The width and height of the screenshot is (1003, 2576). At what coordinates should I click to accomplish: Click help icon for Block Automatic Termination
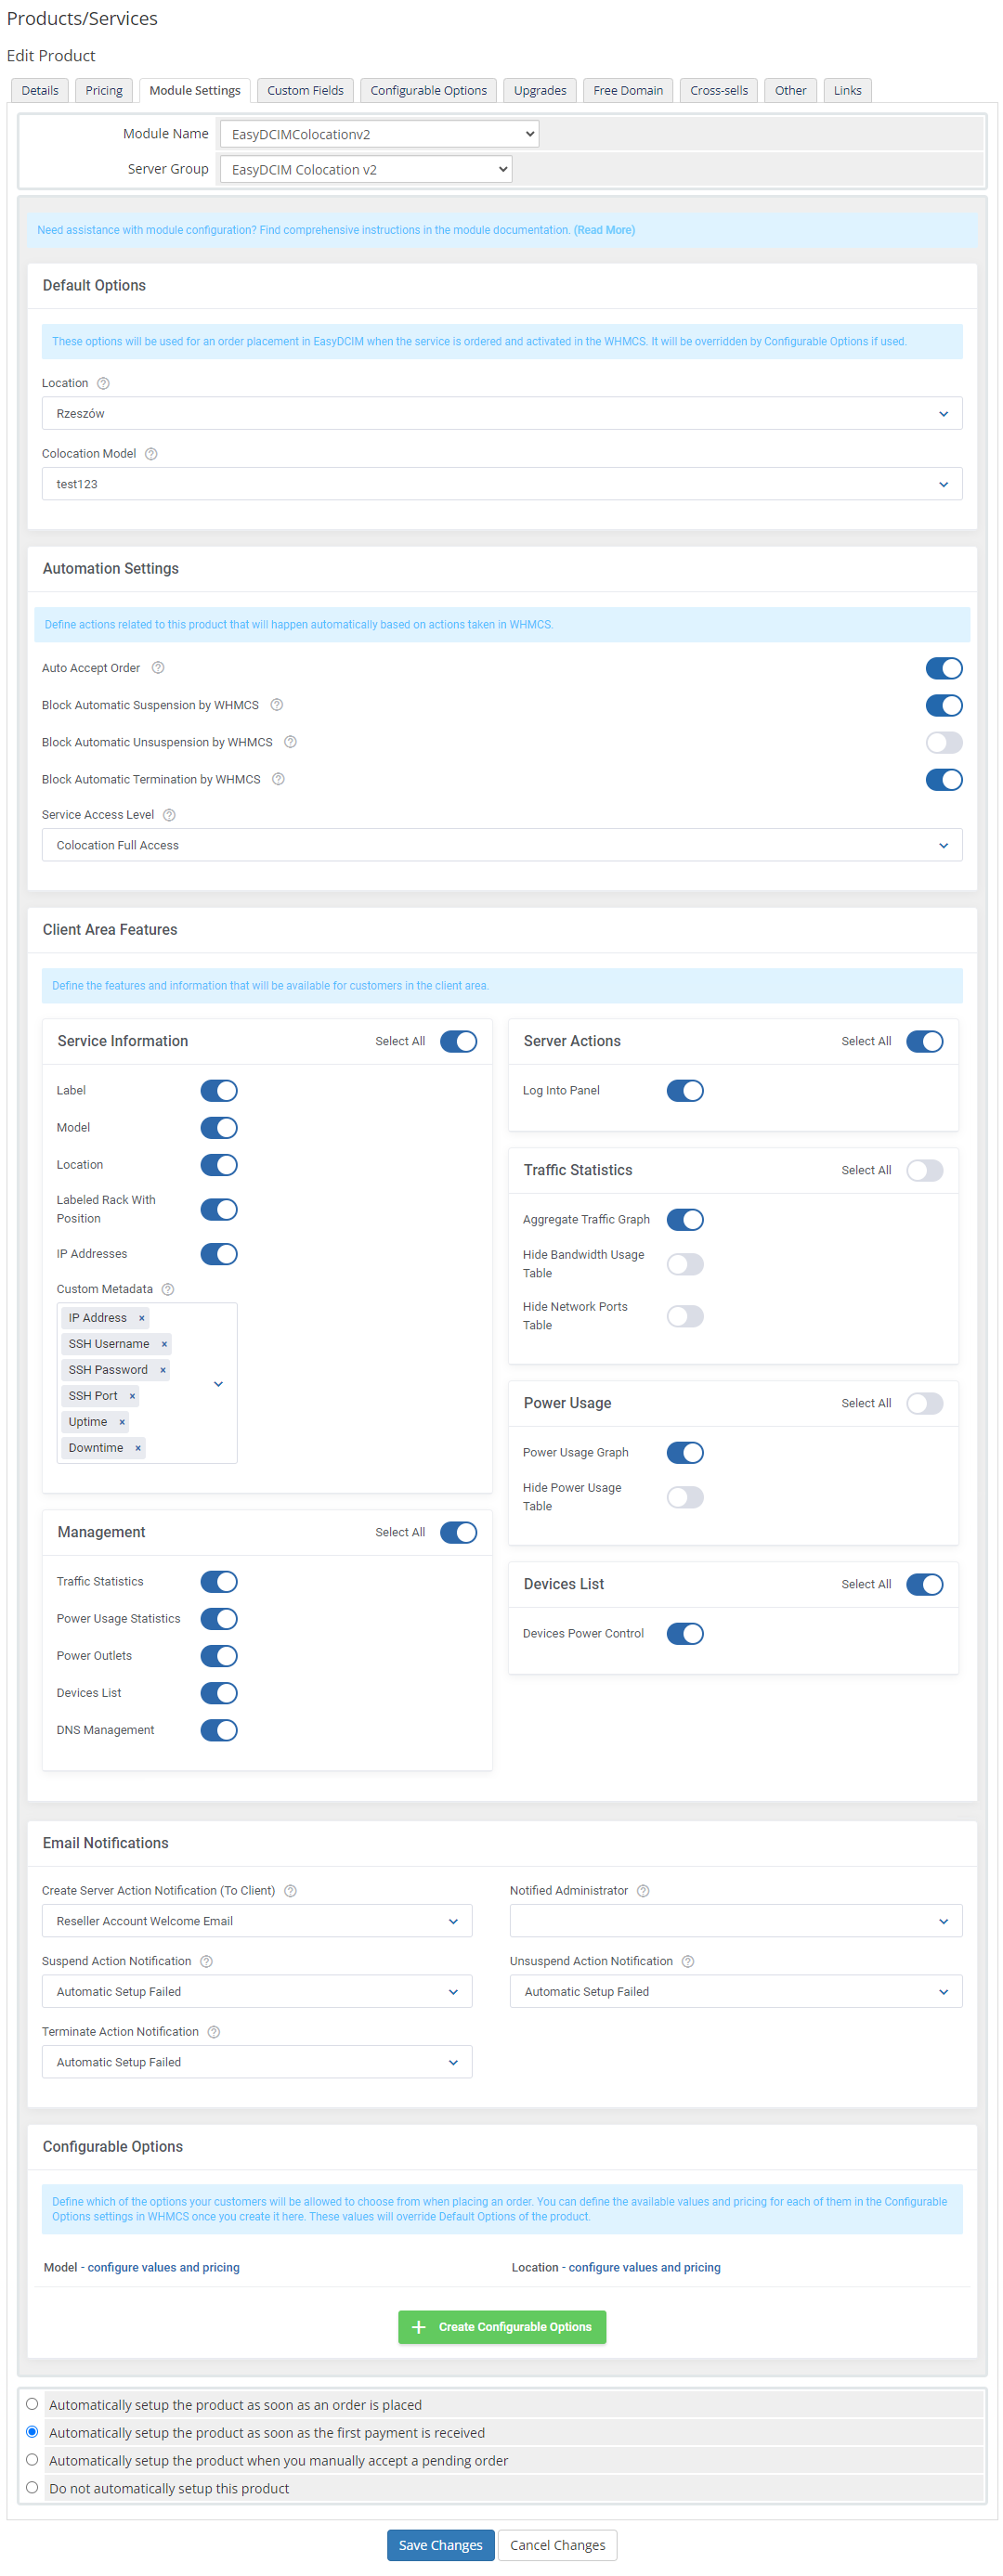[x=278, y=779]
